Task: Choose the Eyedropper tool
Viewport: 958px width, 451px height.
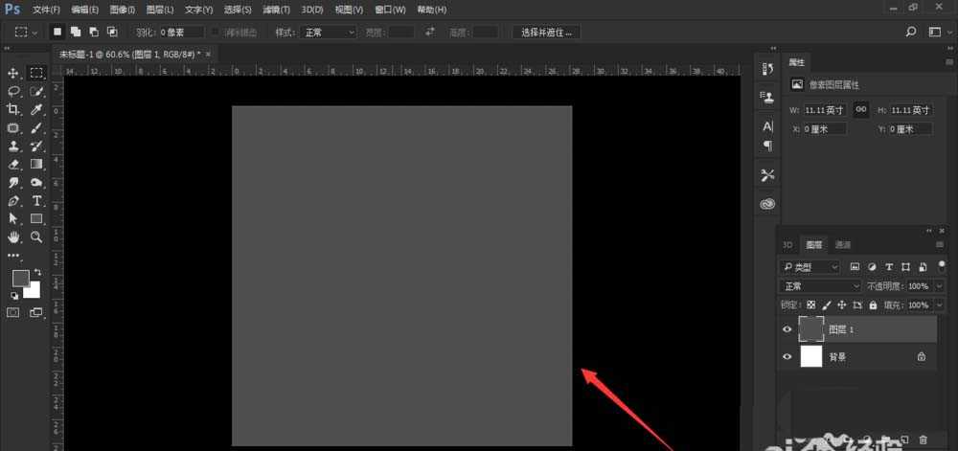Action: (36, 110)
